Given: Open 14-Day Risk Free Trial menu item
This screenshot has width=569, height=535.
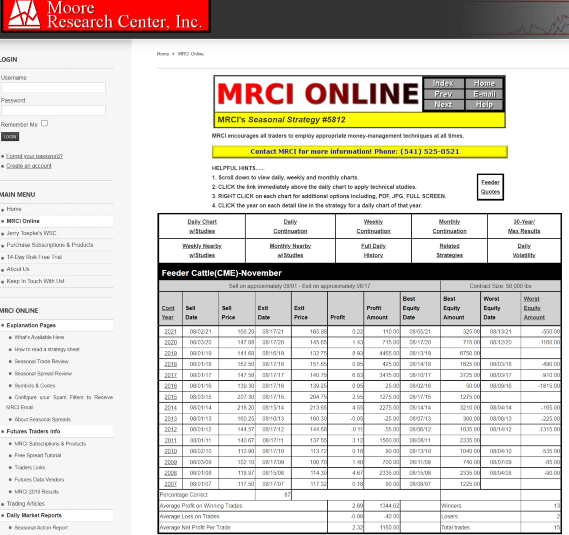Looking at the screenshot, I should pyautogui.click(x=34, y=257).
